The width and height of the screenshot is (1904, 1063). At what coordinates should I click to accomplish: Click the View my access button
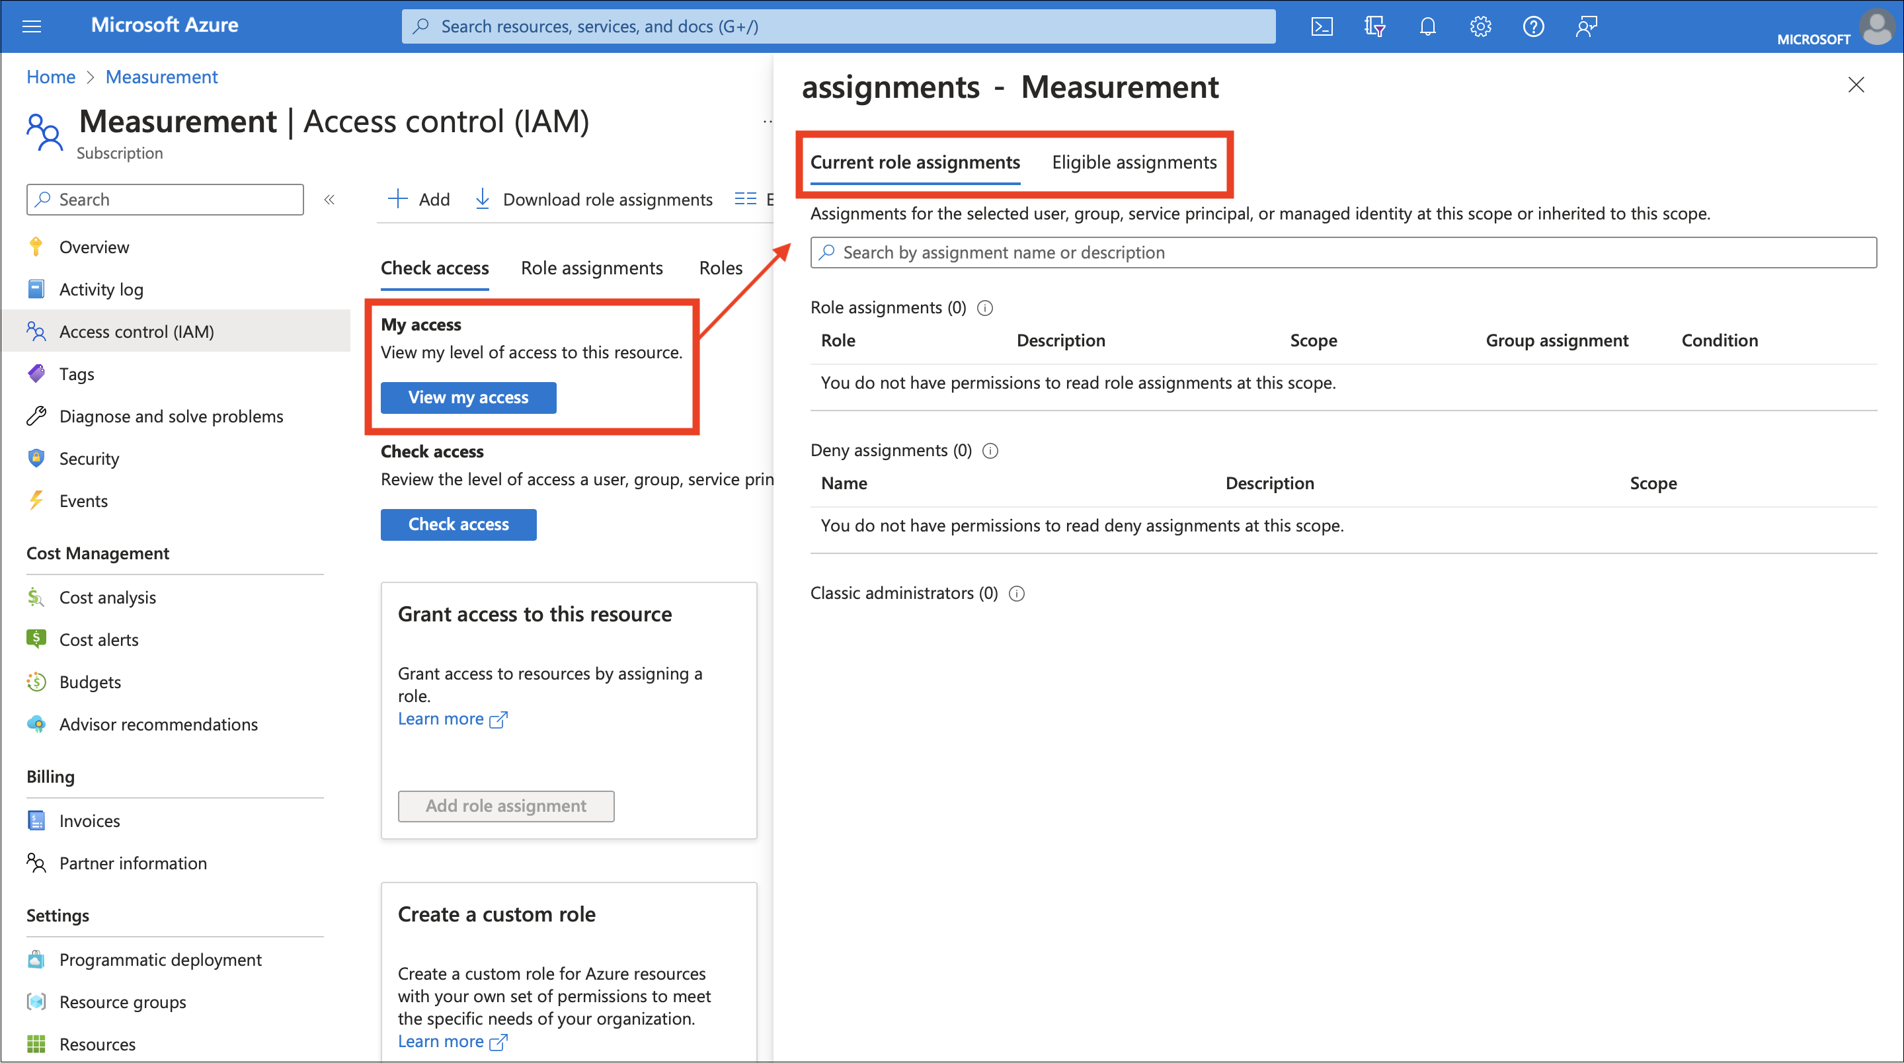click(467, 396)
